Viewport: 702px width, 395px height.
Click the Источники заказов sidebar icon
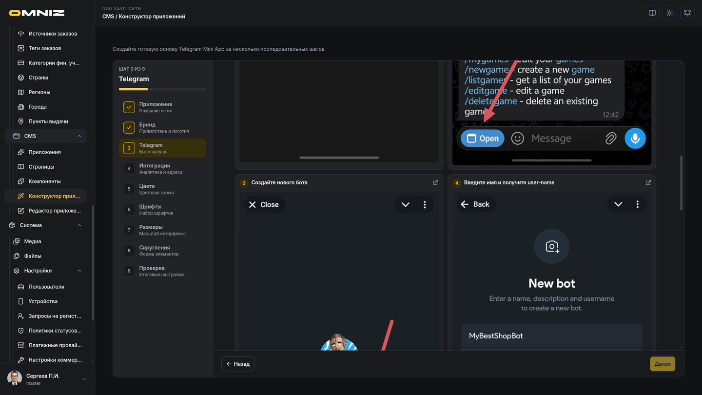(x=21, y=34)
